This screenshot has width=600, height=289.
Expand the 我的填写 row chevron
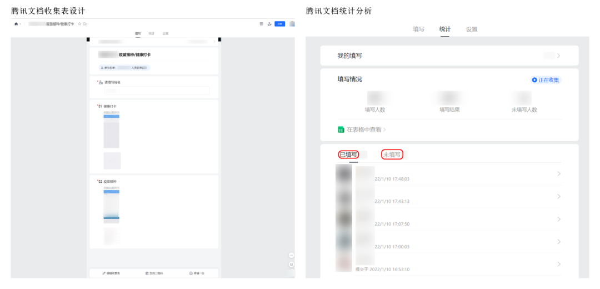tap(559, 56)
